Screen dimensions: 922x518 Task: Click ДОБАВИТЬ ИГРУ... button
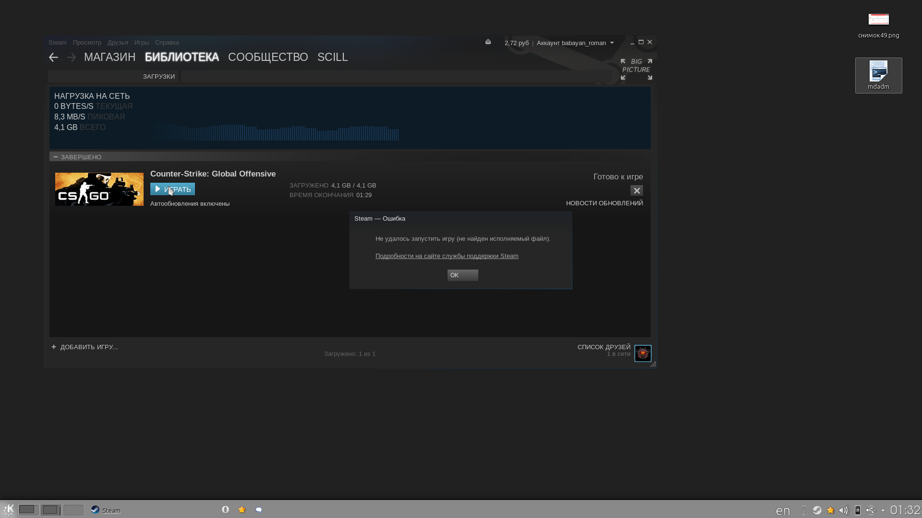point(85,347)
